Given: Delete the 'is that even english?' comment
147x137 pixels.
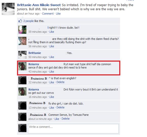Looking at the screenshot, I should pos(61,82).
